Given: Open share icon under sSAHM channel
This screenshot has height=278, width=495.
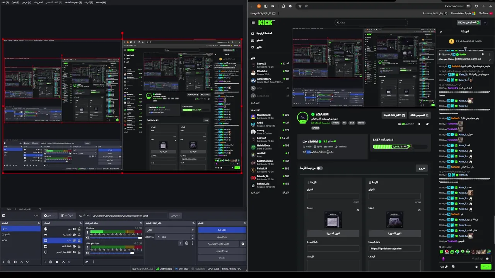Looking at the screenshot, I should (419, 124).
